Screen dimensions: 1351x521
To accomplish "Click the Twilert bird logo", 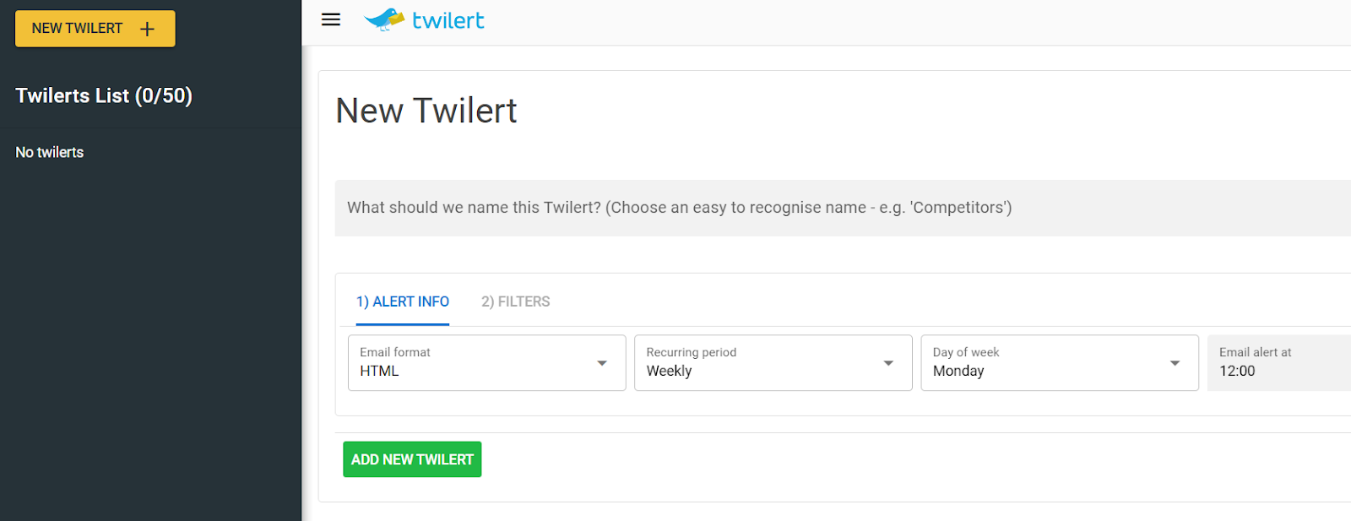I will tap(385, 19).
